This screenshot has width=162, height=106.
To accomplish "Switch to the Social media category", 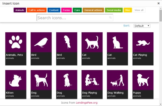I will (x=114, y=10).
